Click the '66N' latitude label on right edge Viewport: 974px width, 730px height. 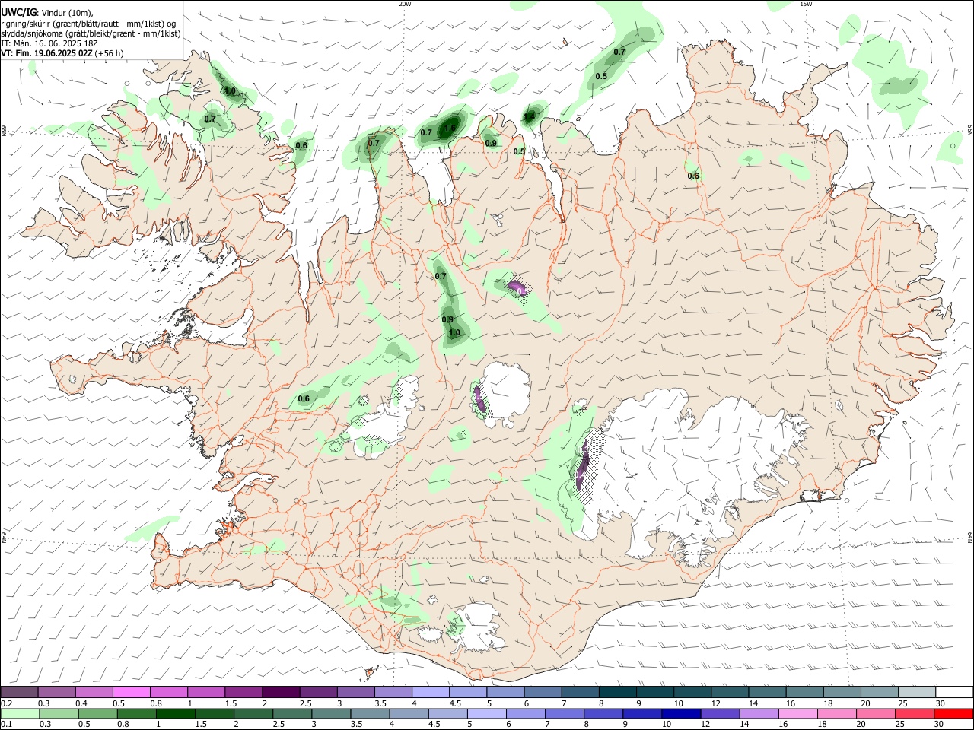(970, 131)
